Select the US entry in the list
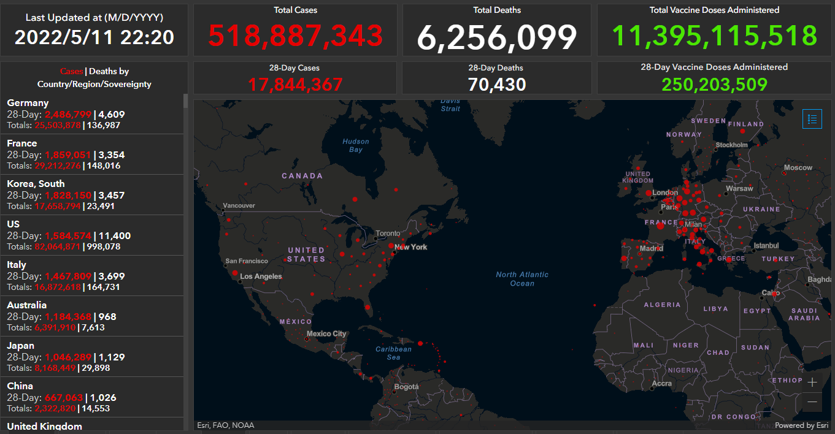This screenshot has height=434, width=835. click(92, 235)
